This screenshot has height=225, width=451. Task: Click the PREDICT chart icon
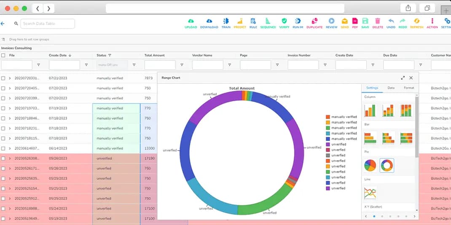tap(239, 21)
